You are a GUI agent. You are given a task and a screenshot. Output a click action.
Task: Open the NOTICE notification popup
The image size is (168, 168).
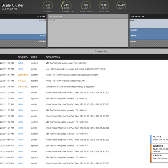pyautogui.click(x=159, y=139)
